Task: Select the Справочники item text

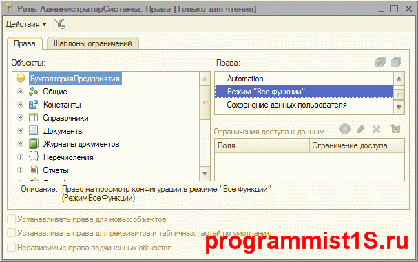Action: 66,118
